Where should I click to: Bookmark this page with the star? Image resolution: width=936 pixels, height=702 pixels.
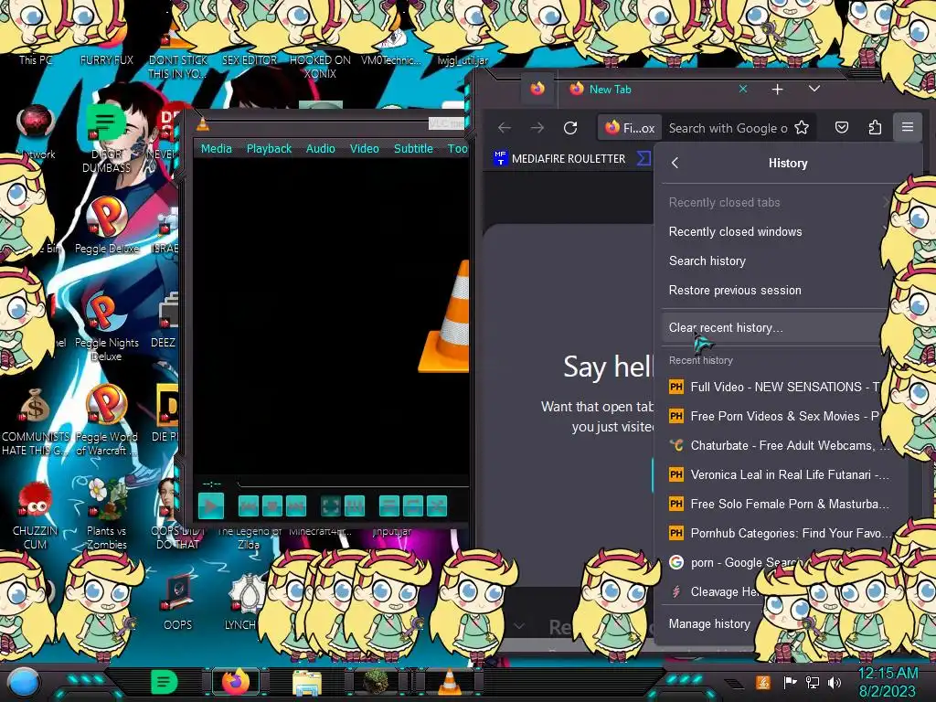tap(802, 128)
